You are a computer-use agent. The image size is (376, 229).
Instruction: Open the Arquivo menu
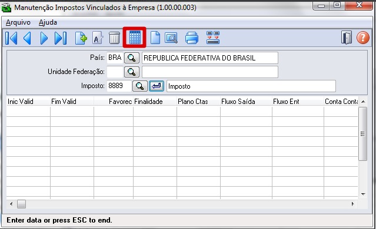pos(18,22)
